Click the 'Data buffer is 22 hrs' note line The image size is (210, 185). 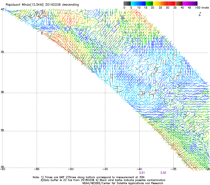coord(103,180)
